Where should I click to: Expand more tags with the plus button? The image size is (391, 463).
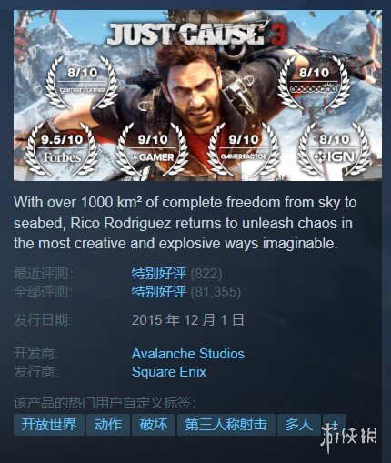point(334,425)
